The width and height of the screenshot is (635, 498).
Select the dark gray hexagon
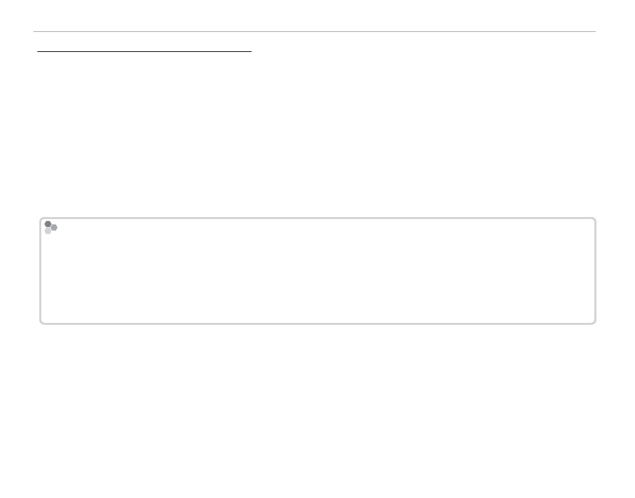[48, 224]
